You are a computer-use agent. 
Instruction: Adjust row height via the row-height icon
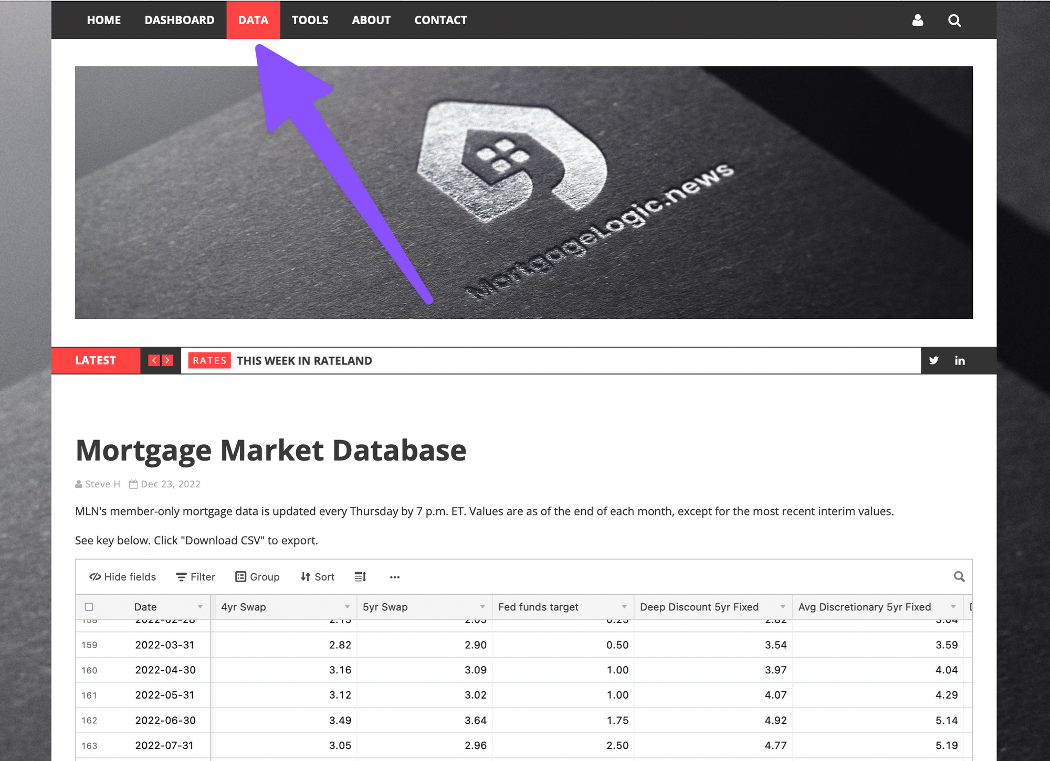click(x=360, y=576)
